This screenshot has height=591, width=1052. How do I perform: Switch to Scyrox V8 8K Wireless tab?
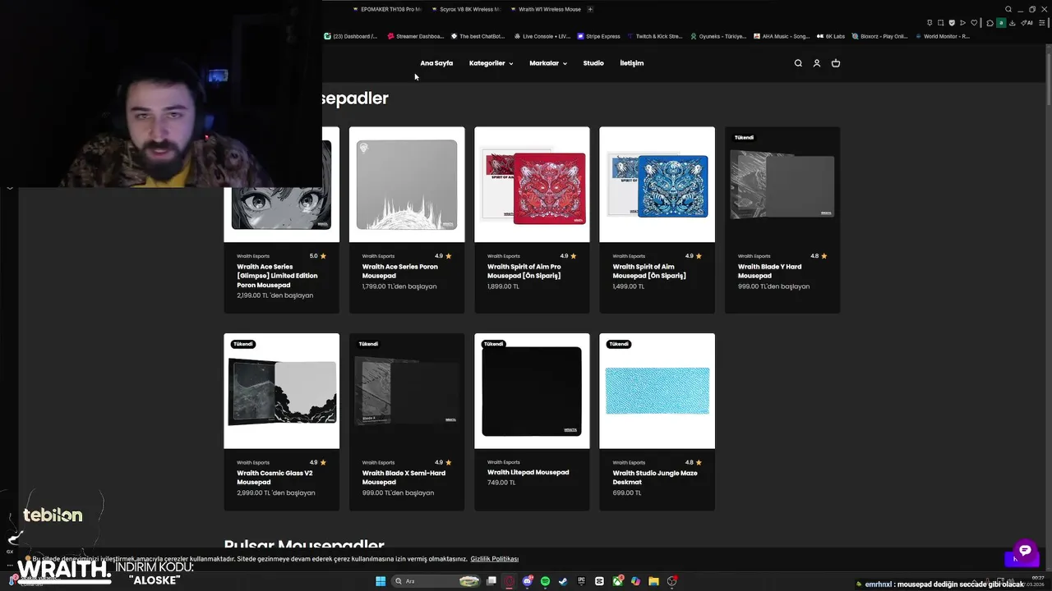tap(466, 9)
